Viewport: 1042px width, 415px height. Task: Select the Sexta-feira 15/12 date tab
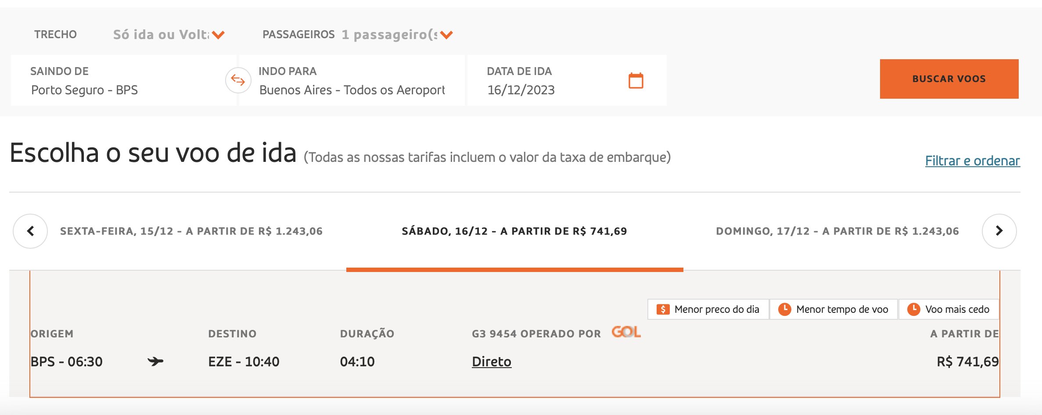click(x=191, y=231)
